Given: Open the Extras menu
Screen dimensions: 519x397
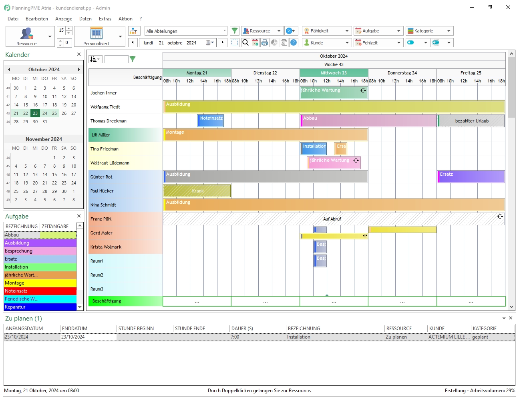Looking at the screenshot, I should click(105, 19).
